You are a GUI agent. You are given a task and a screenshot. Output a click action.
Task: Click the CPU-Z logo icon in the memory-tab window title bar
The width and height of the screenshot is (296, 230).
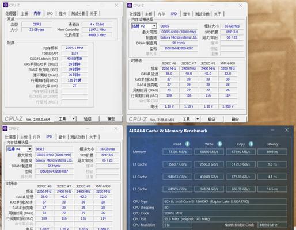[x=6, y=5]
